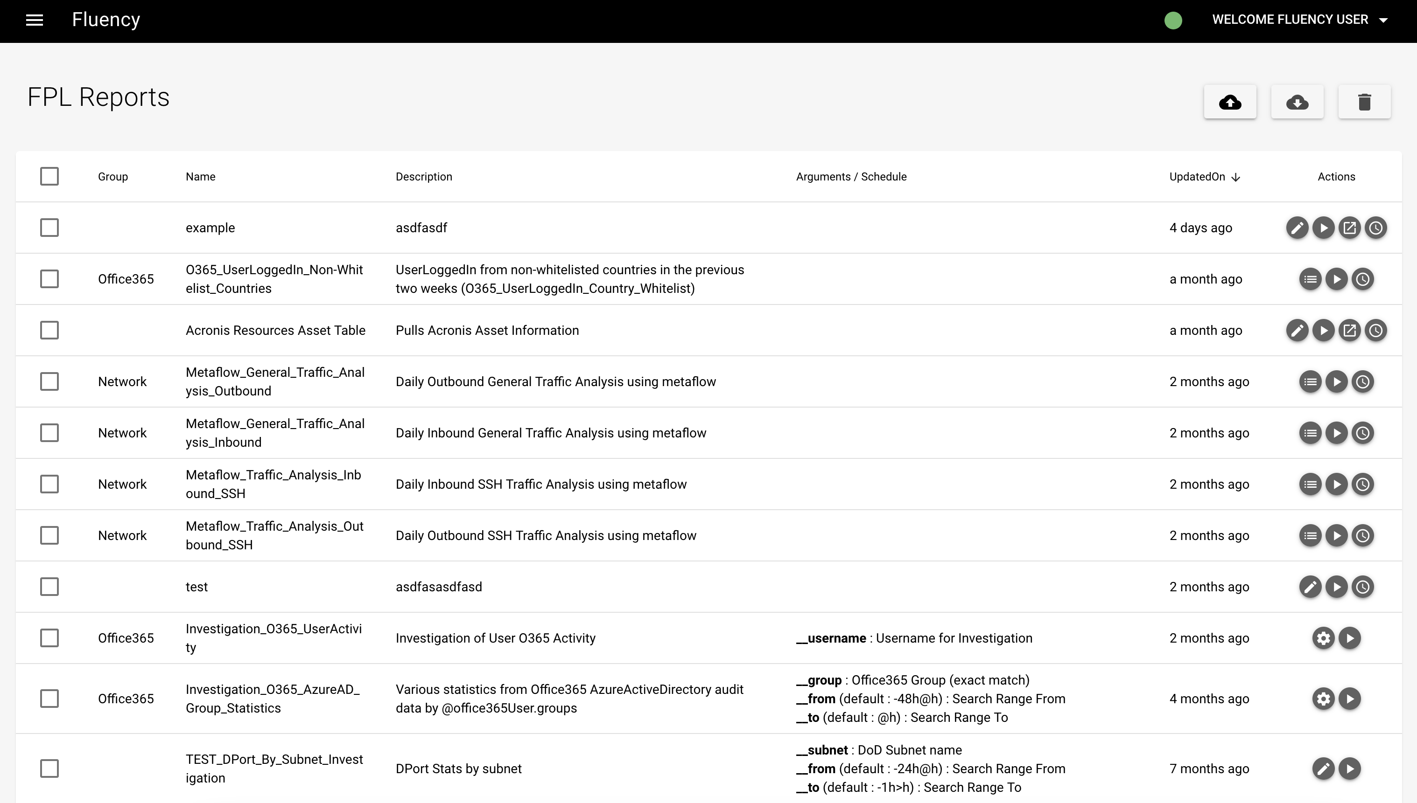The width and height of the screenshot is (1417, 803).
Task: Schedule Acronis Resources Asset Table report
Action: coord(1375,330)
